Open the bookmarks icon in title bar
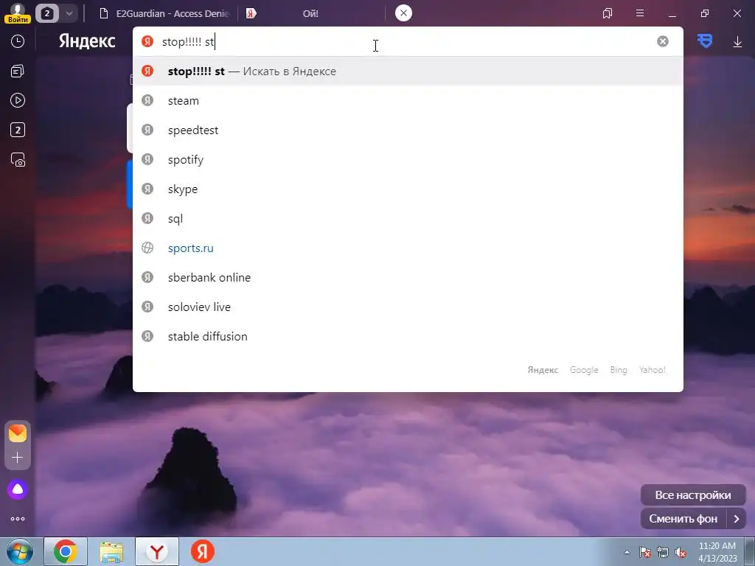 coord(608,13)
